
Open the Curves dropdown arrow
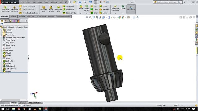coord(123,13)
